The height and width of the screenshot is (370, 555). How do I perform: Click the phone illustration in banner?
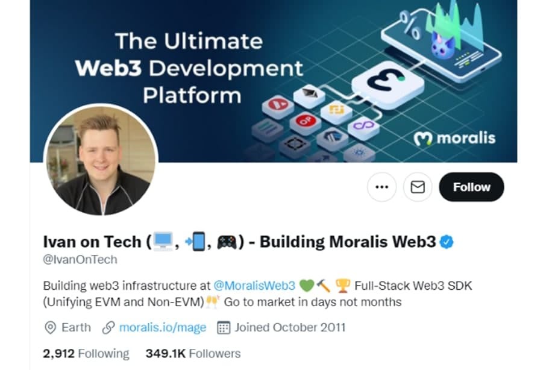[441, 44]
